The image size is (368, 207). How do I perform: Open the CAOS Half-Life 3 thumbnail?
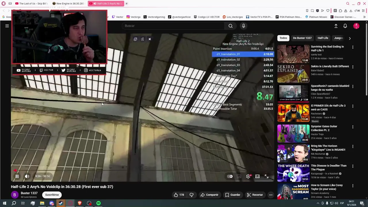(x=293, y=113)
